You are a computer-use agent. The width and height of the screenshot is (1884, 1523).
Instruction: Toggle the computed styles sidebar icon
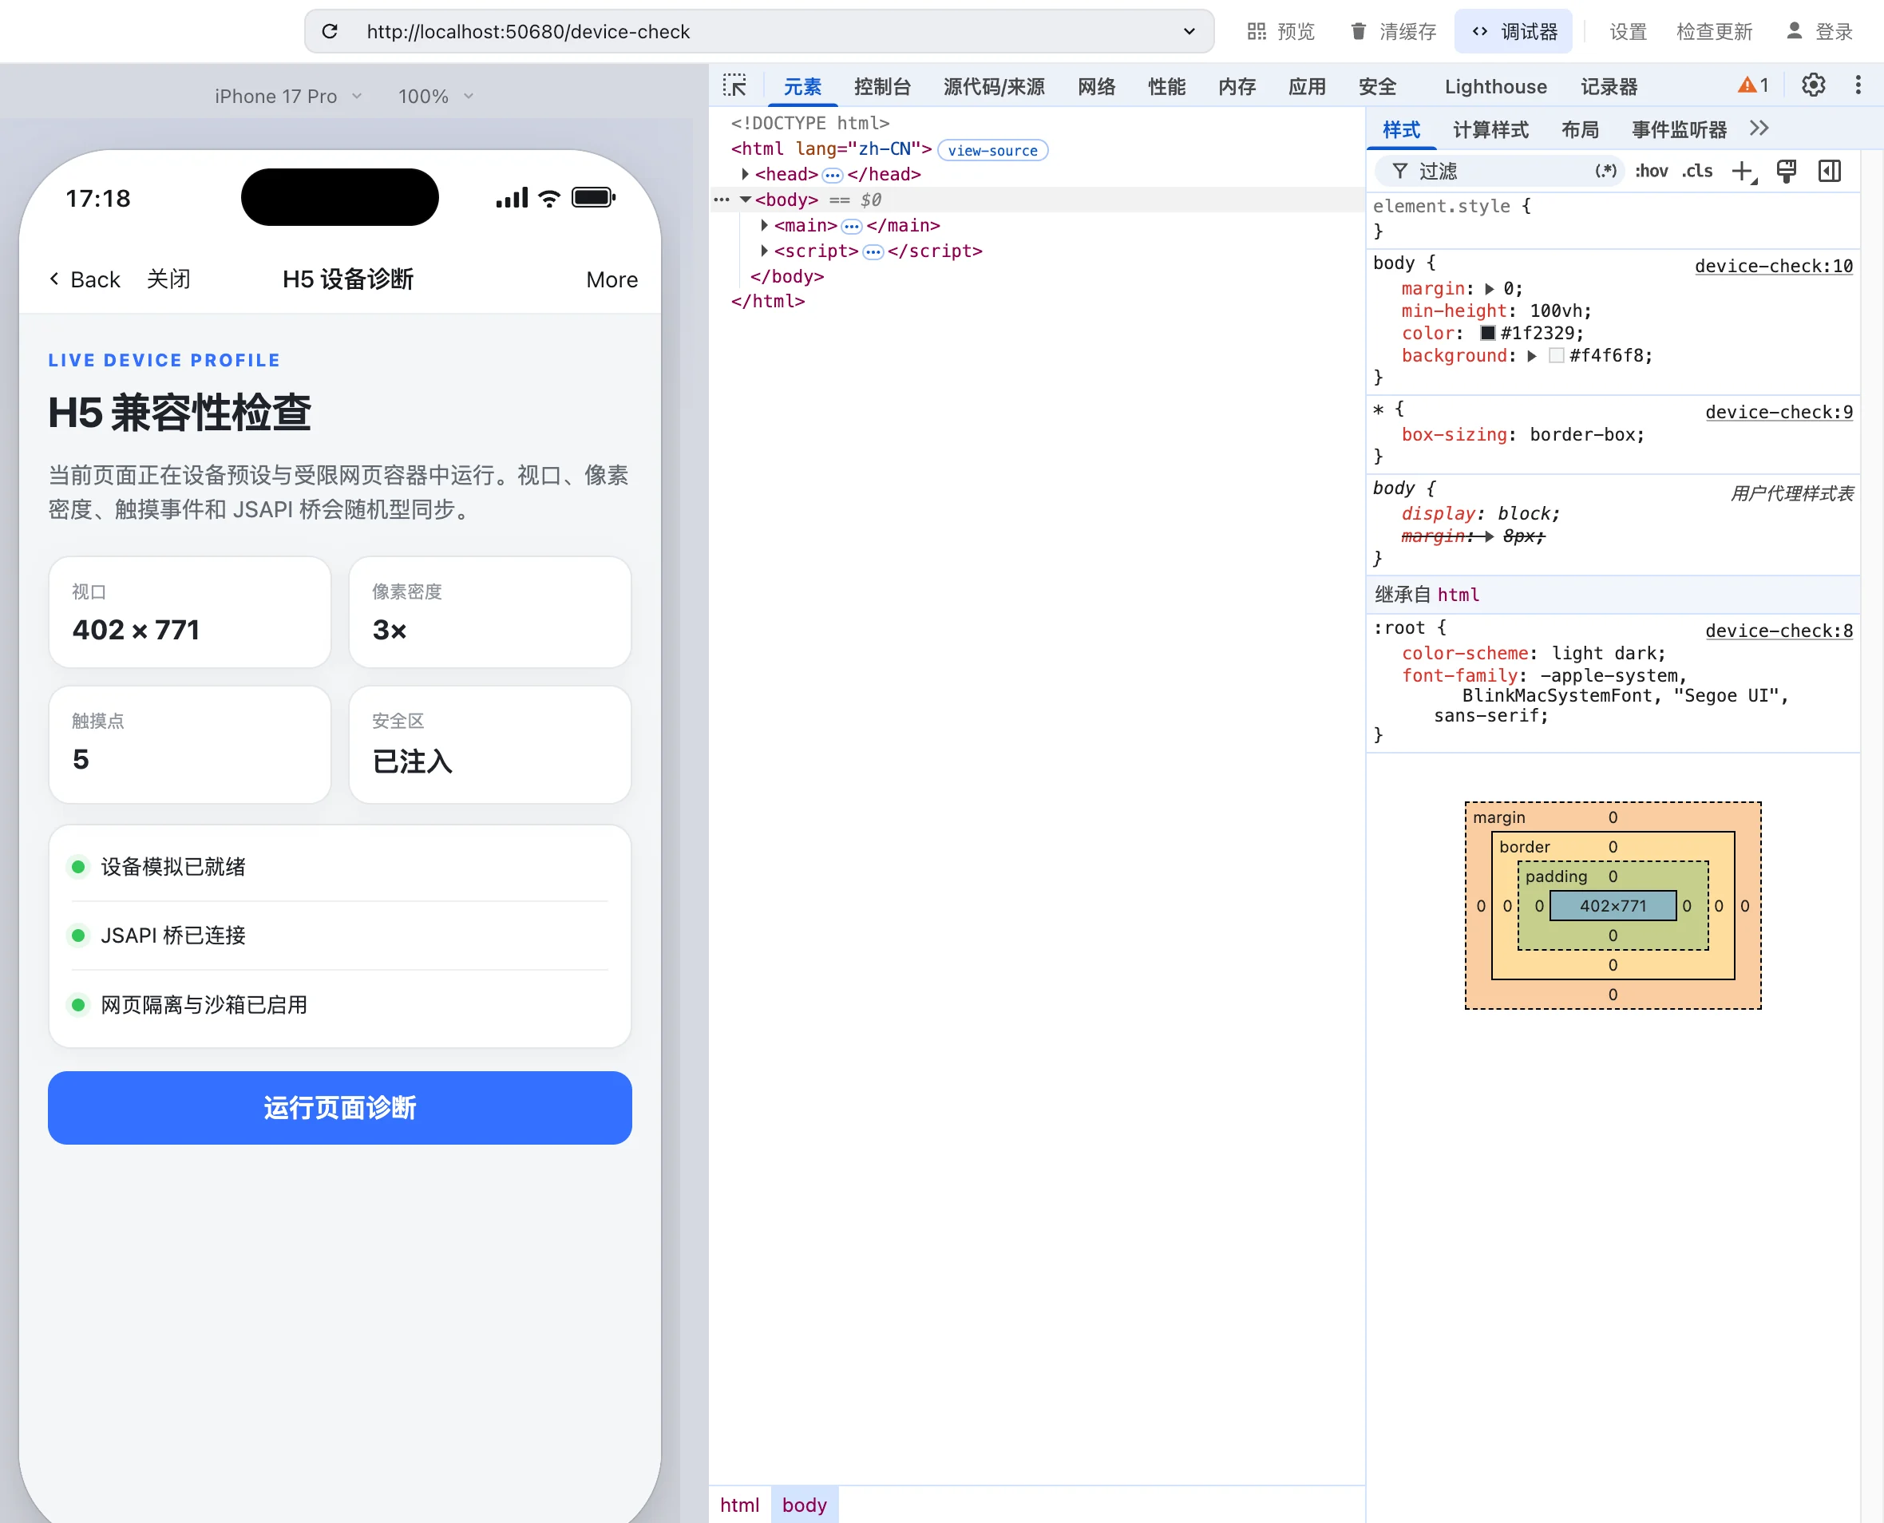[x=1830, y=171]
